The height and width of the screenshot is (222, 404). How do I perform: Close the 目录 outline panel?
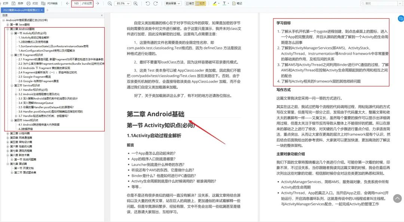[x=101, y=15]
